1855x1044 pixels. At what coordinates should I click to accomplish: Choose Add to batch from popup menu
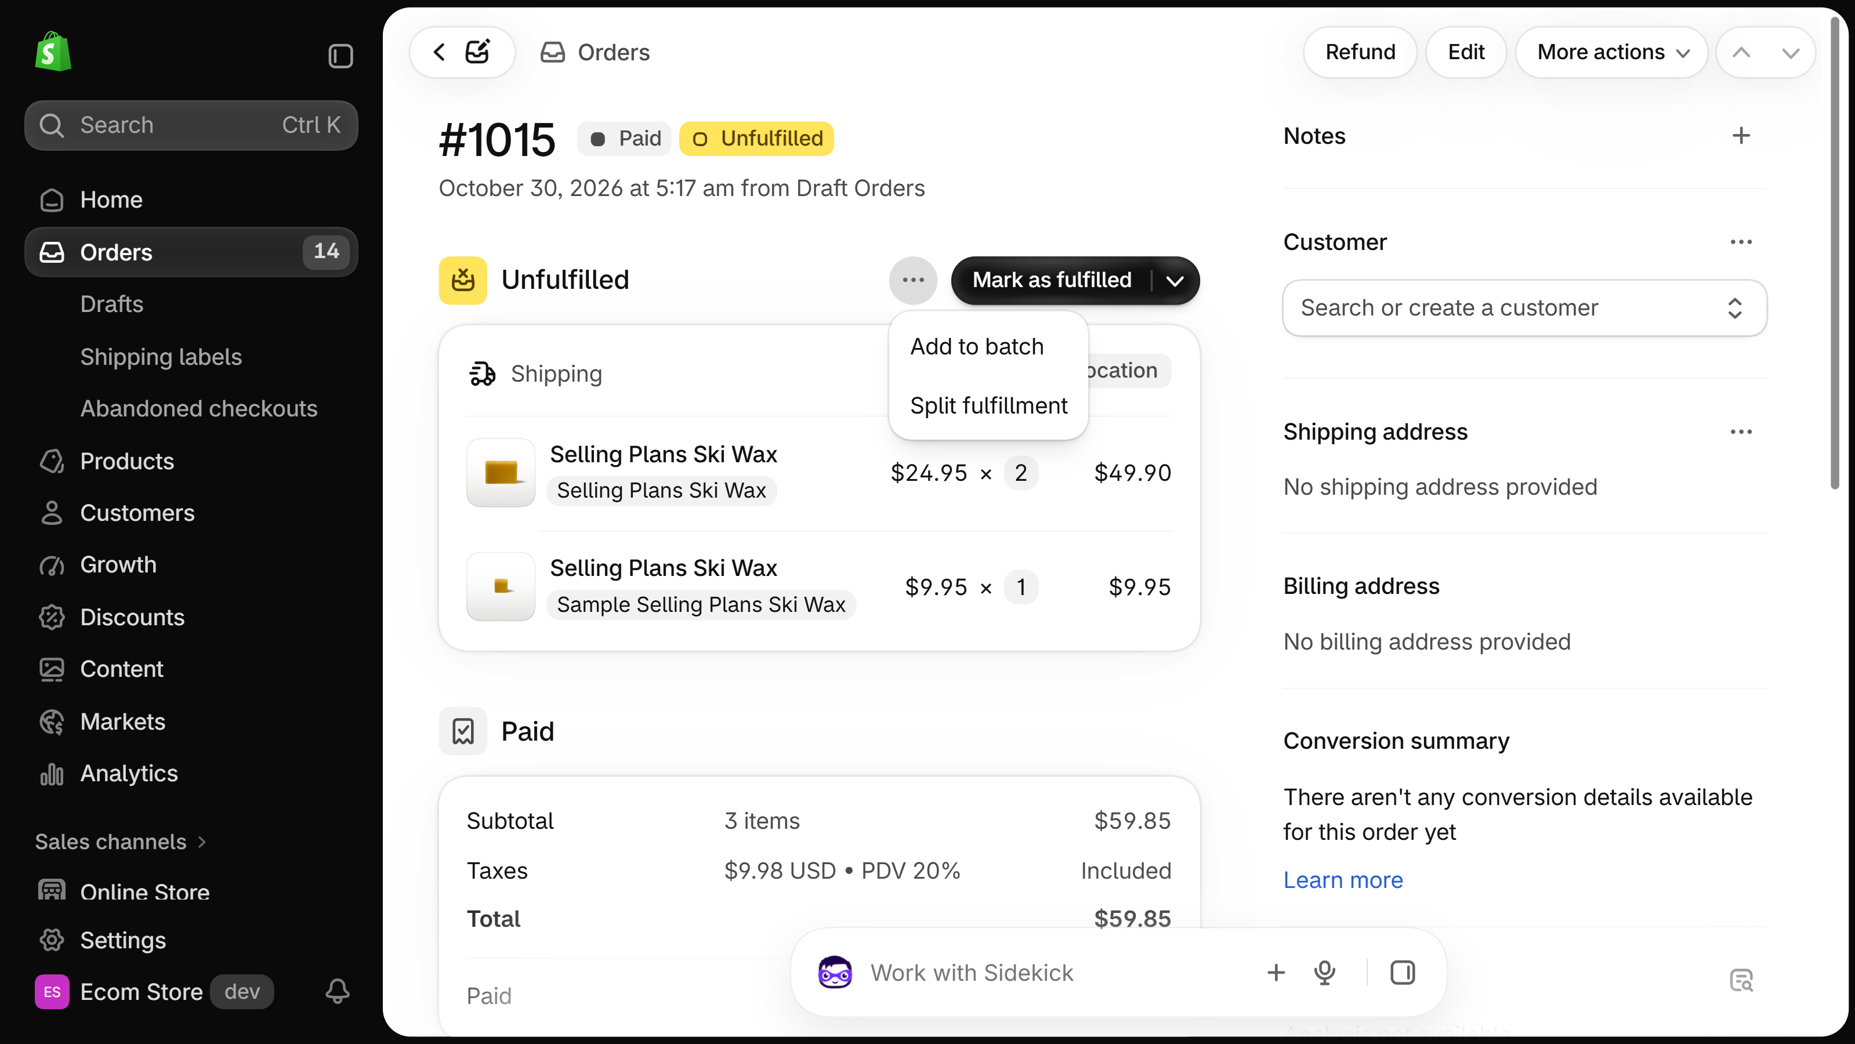pos(988,346)
